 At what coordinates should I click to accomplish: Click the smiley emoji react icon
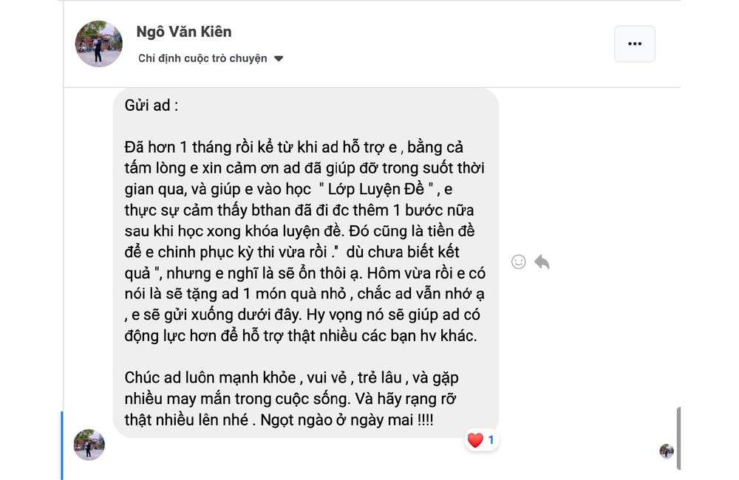[x=519, y=261]
